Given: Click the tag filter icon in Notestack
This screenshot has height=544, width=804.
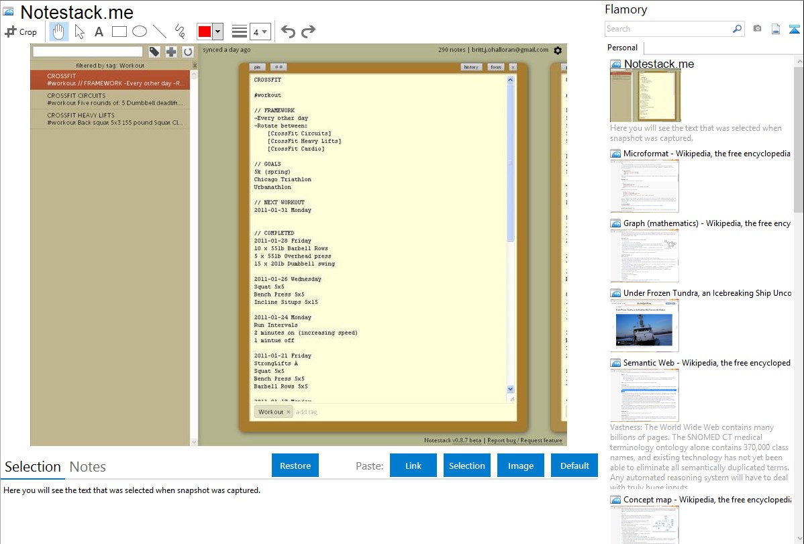Looking at the screenshot, I should (154, 51).
